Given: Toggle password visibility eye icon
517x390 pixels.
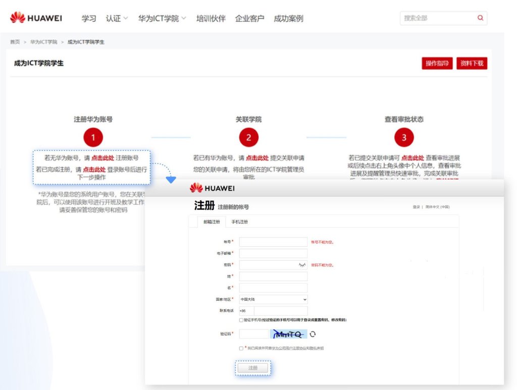Looking at the screenshot, I should (302, 265).
